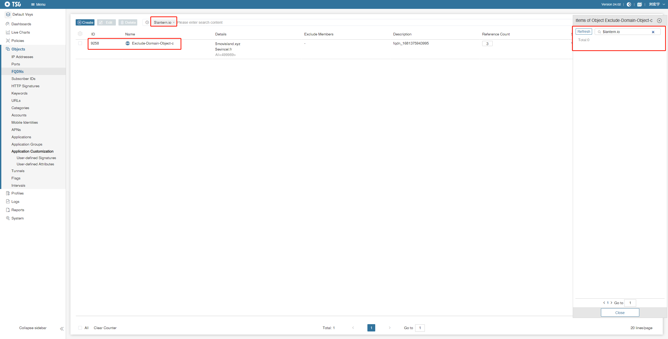Open the Policies menu item
The image size is (668, 339).
(18, 41)
